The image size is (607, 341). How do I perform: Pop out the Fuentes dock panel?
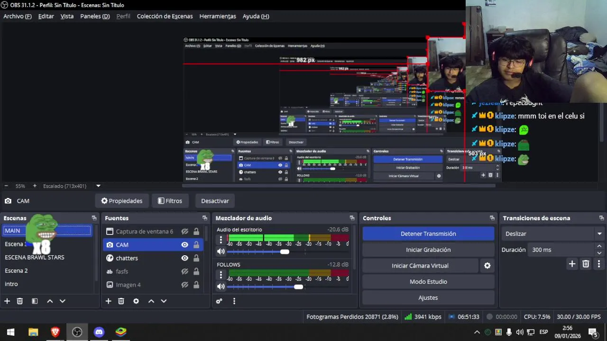[x=205, y=218]
